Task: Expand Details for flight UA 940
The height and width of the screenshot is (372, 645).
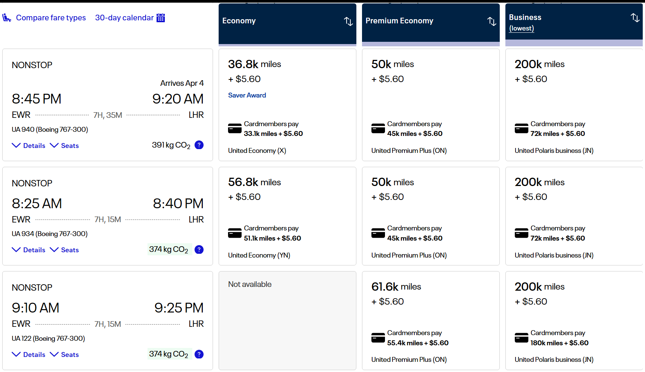Action: [x=29, y=146]
